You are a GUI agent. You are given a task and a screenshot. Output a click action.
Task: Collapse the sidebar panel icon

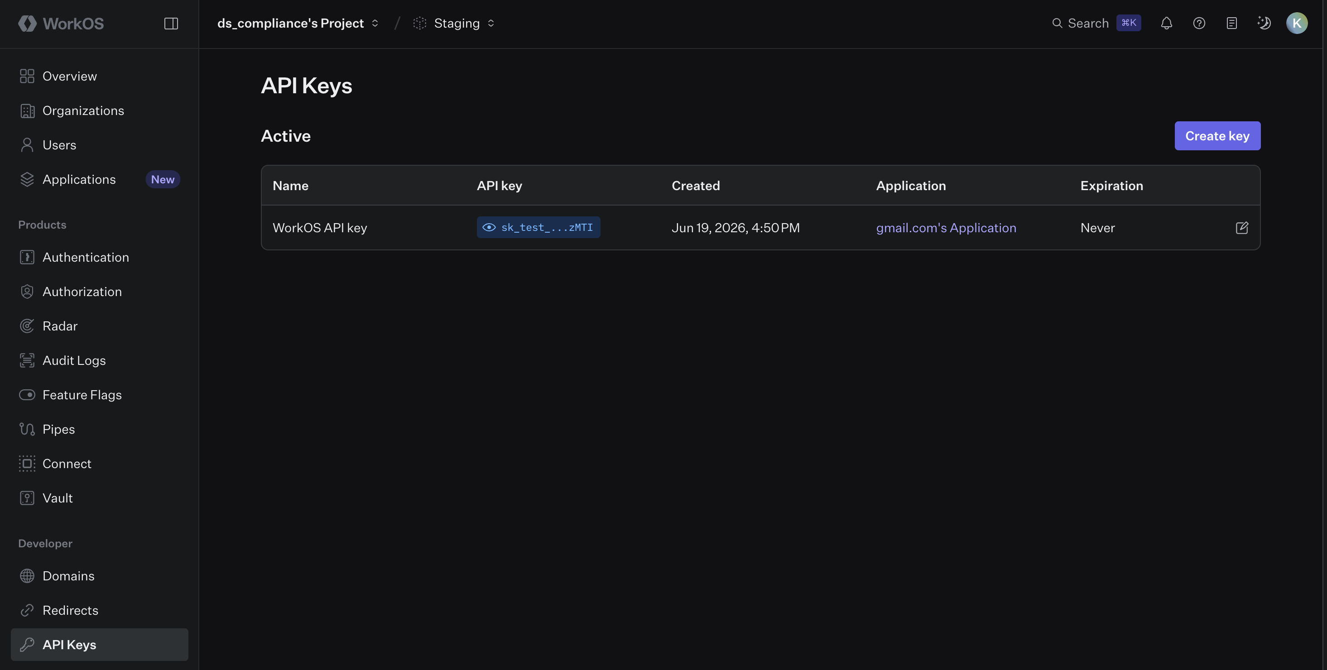171,23
